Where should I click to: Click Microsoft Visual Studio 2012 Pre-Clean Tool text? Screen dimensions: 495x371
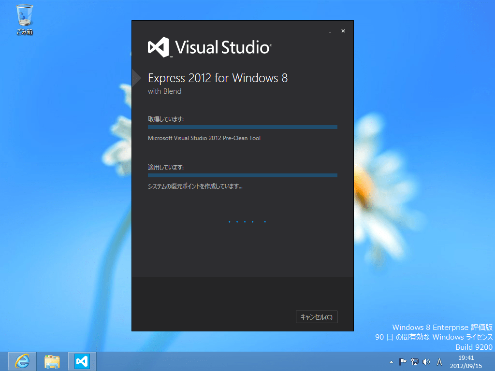[x=204, y=138]
